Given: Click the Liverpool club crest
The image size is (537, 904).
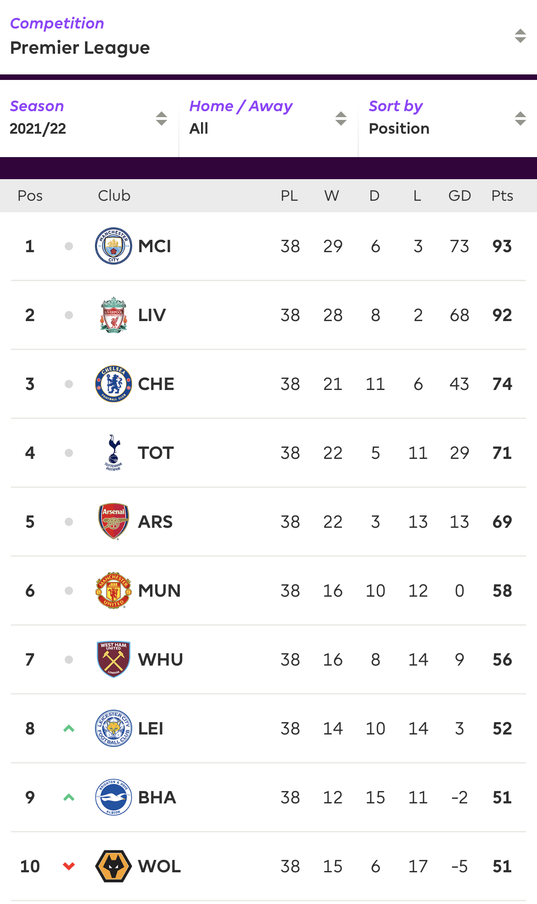Looking at the screenshot, I should (113, 315).
